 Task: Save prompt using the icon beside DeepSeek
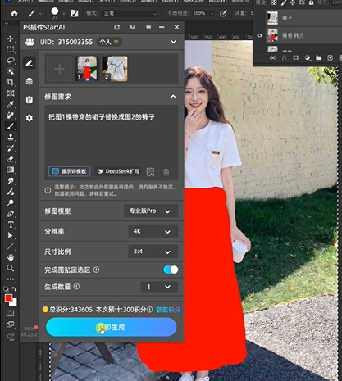pyautogui.click(x=151, y=172)
